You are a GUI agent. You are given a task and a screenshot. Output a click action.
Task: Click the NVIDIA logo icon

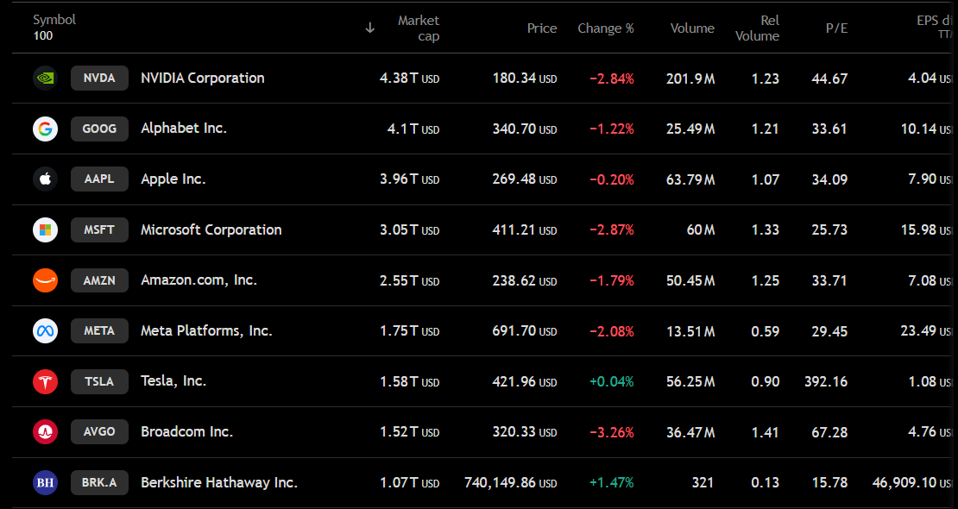45,79
